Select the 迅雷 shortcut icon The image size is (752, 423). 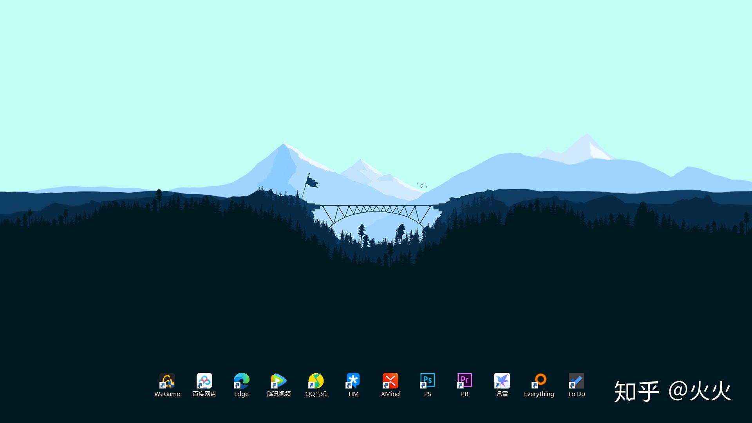pos(502,381)
